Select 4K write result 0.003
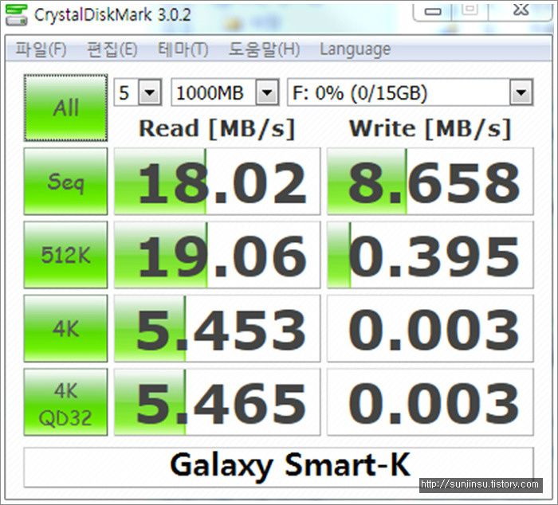 [x=430, y=328]
